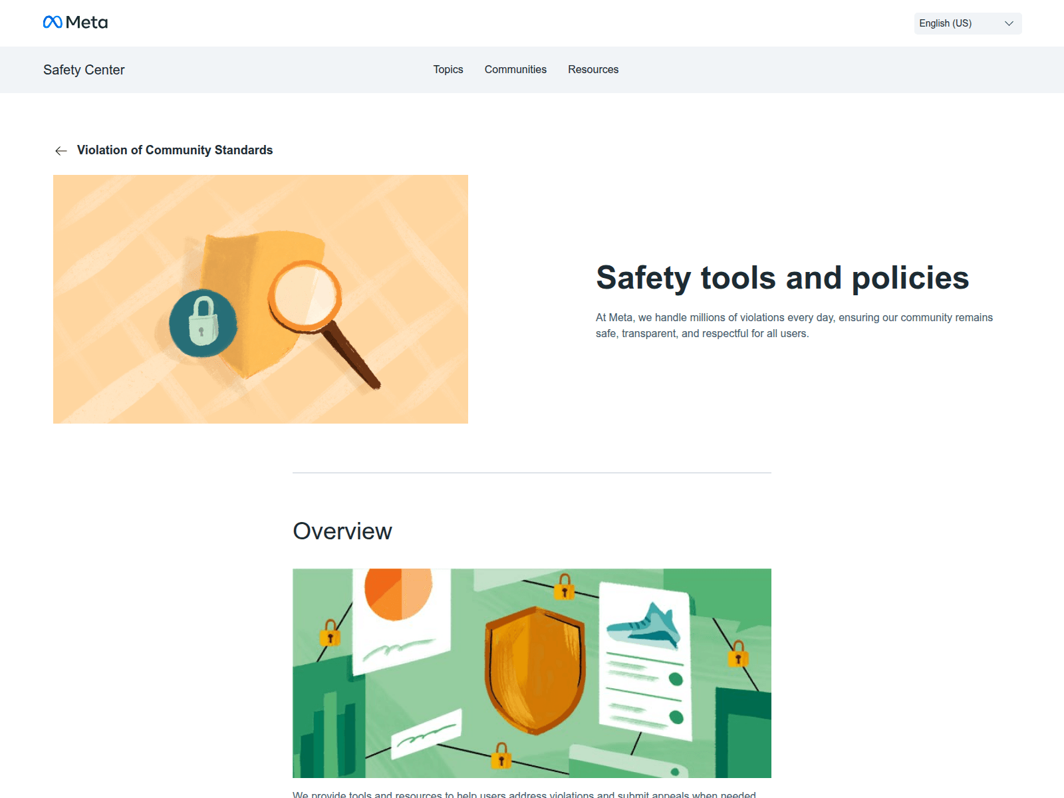Click the 'At Meta, we handle millions' paragraph
The width and height of the screenshot is (1064, 798).
point(794,326)
